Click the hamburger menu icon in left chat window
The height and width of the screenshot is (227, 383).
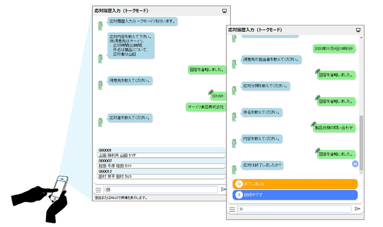coord(98,190)
